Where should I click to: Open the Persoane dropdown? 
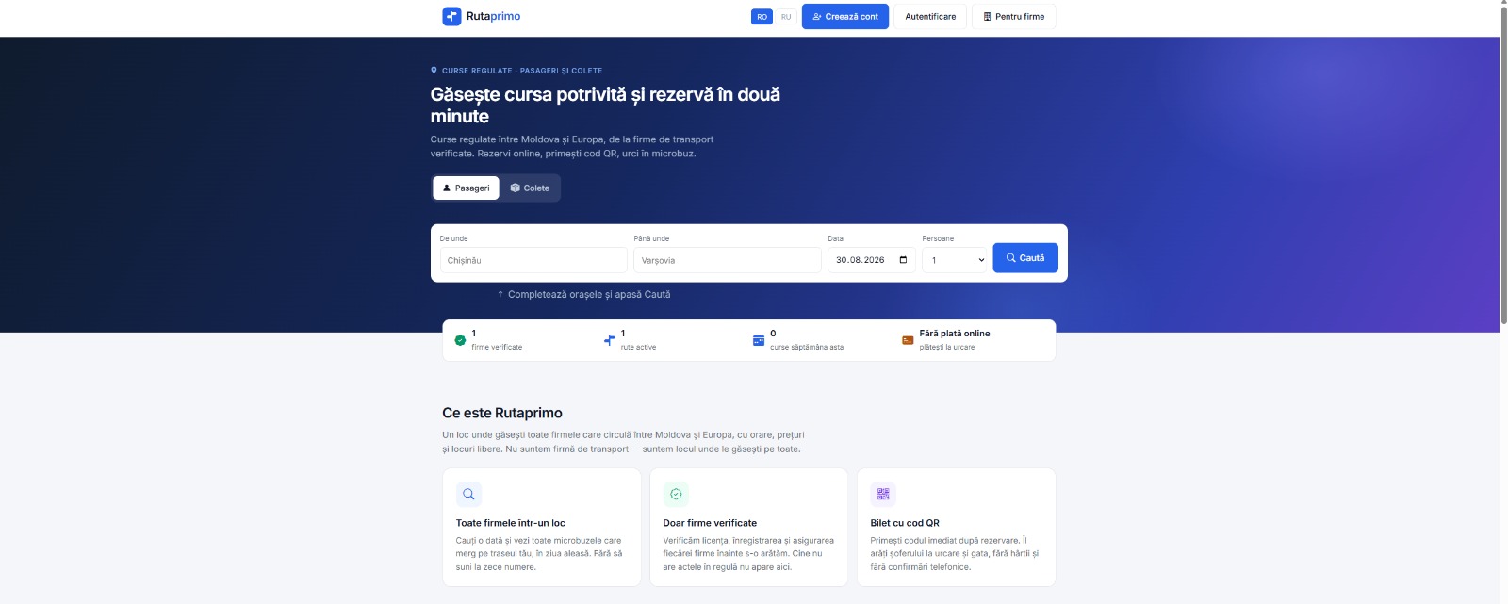(x=954, y=260)
